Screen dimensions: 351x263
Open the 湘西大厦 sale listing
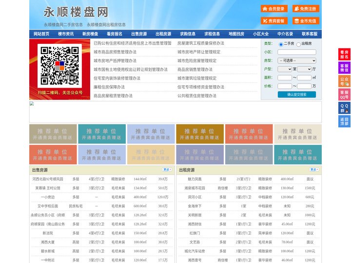[48, 242]
